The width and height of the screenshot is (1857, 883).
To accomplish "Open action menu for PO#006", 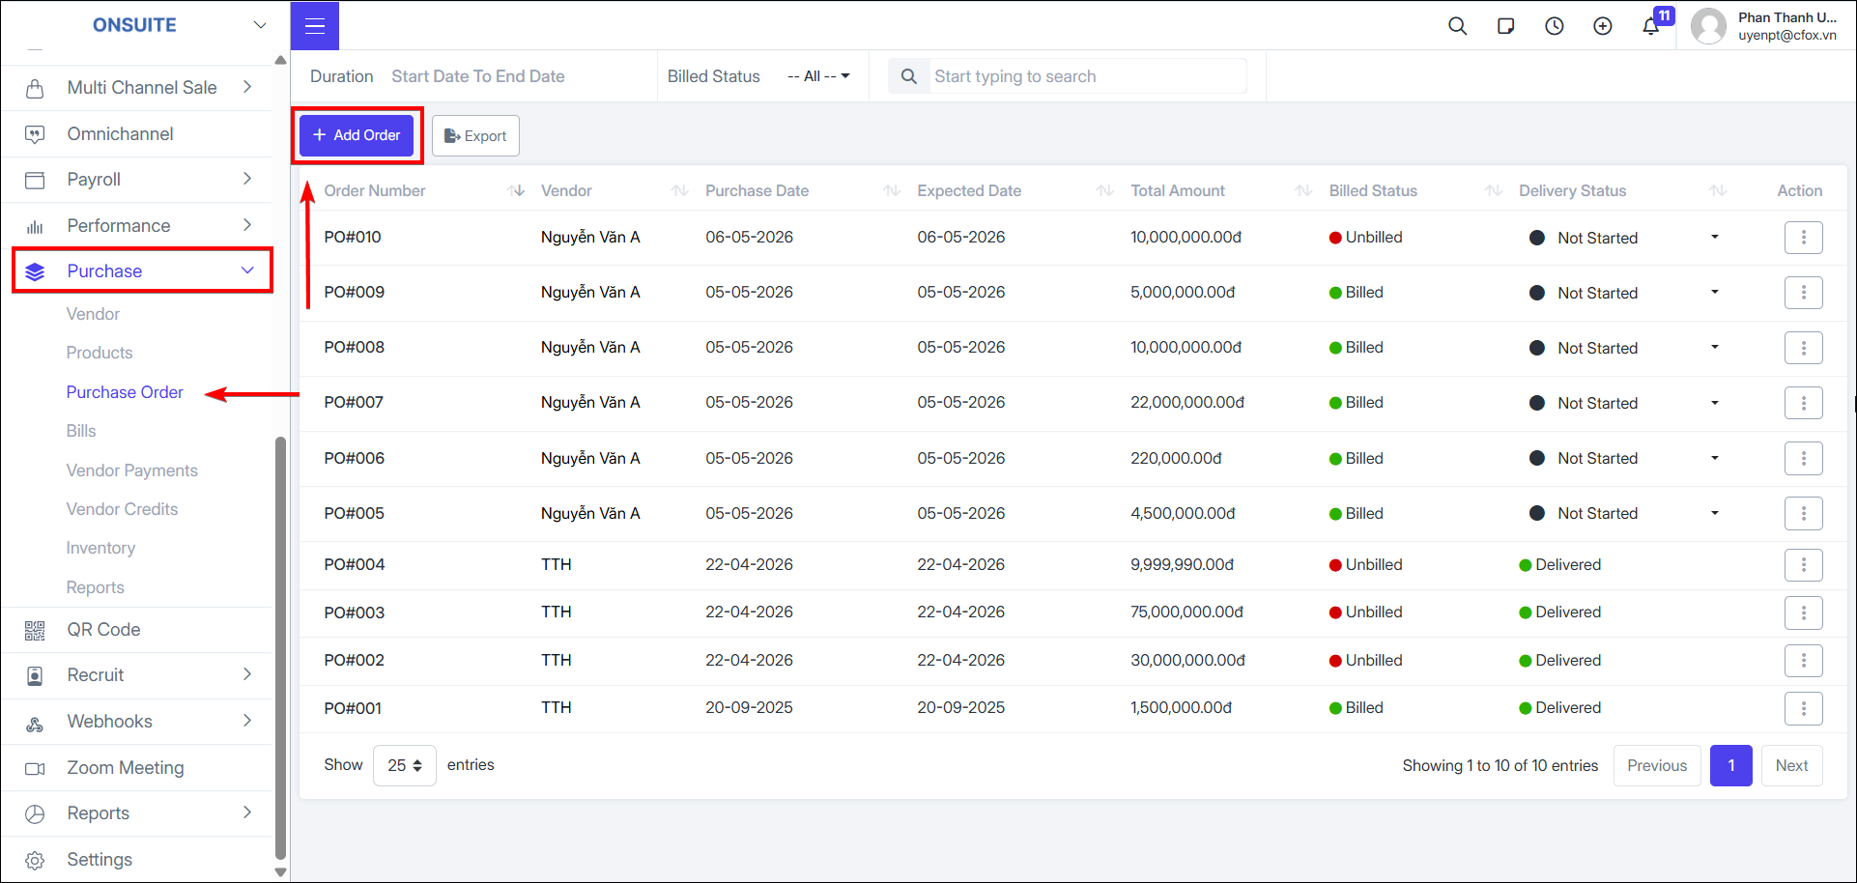I will click(1803, 458).
